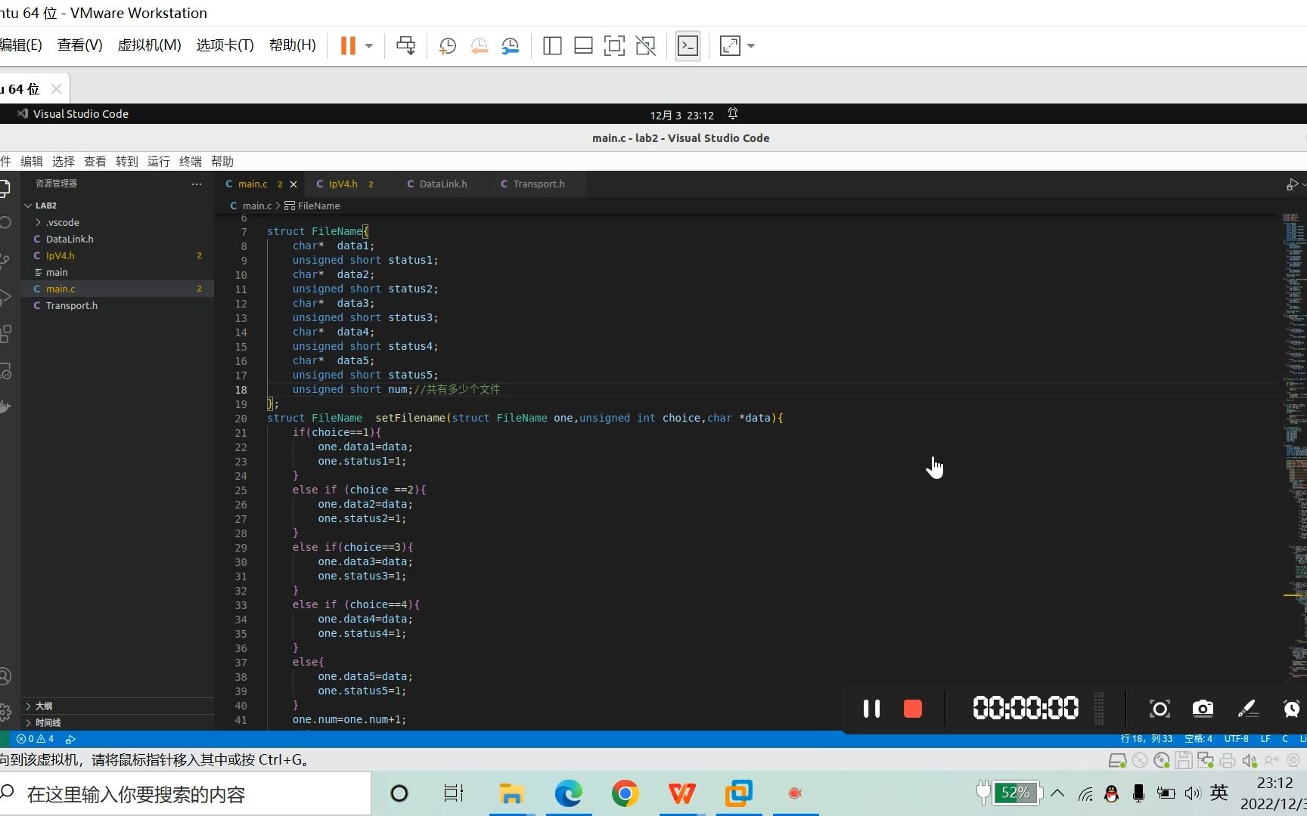
Task: Open VS Code manage gear icon
Action: pos(5,712)
